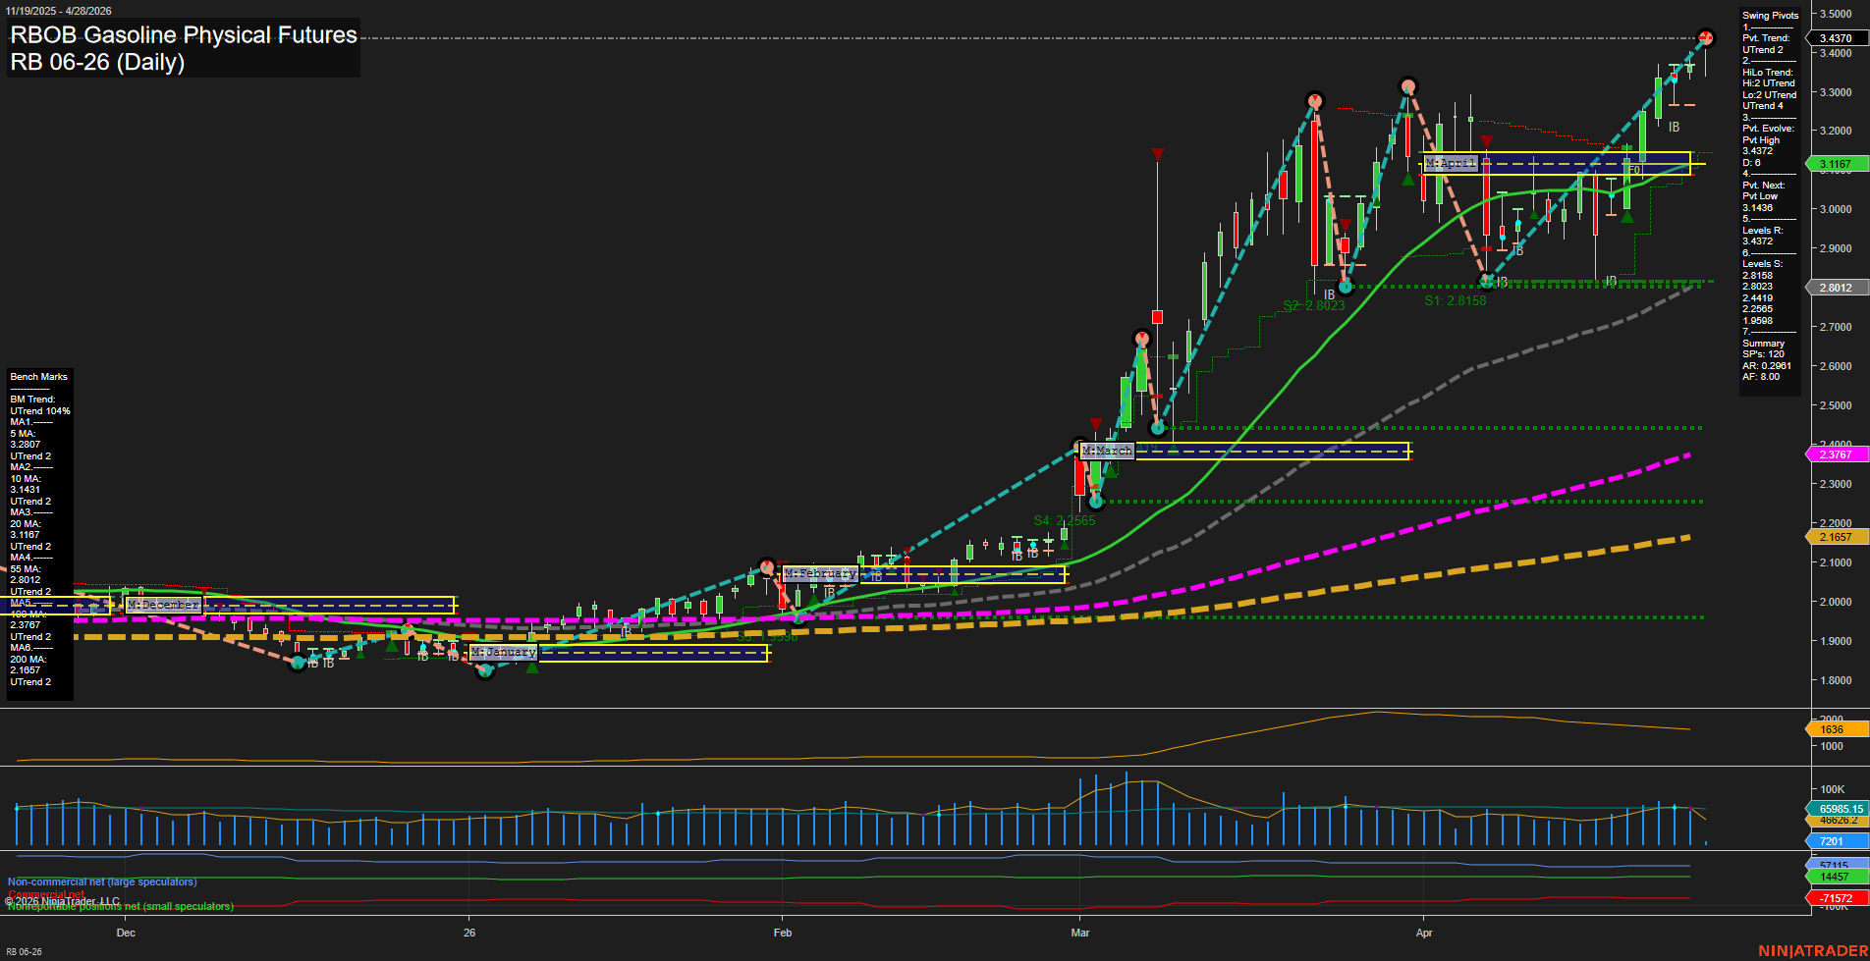Click the red swing-high pivot marker at chart peak
Screen dimensions: 1870x961
coord(1707,37)
